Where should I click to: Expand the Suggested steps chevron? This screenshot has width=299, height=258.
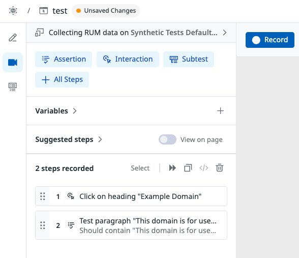click(x=100, y=139)
